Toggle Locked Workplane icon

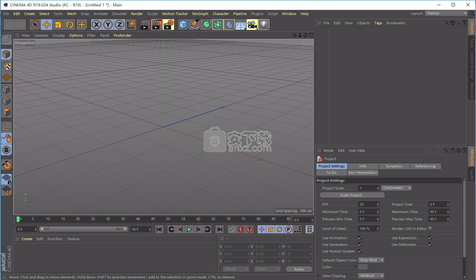tap(6, 179)
